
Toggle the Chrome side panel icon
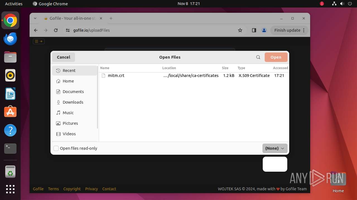coord(254,30)
